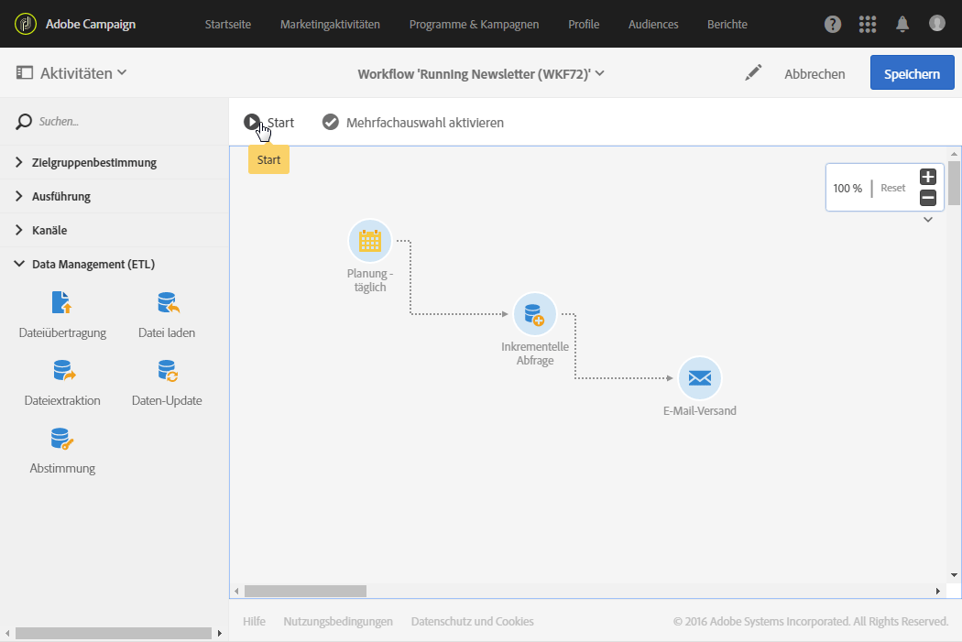Open the Planung - täglich scheduler node
This screenshot has width=962, height=642.
(369, 241)
